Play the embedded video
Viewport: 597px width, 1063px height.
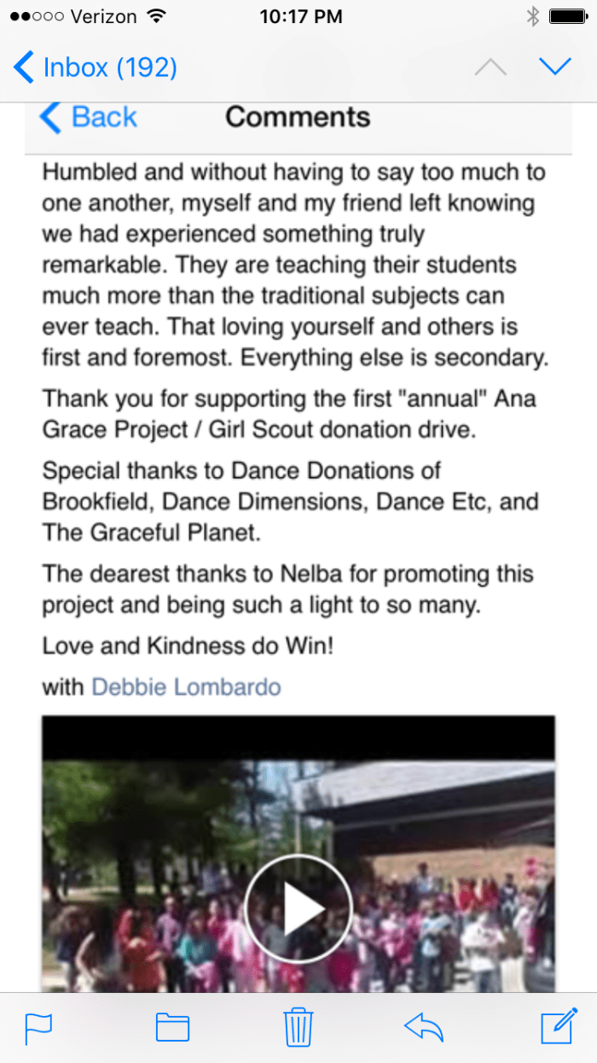pyautogui.click(x=298, y=908)
